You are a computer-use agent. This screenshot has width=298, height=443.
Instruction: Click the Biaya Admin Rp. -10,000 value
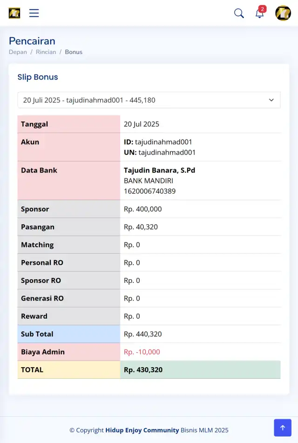[142, 352]
